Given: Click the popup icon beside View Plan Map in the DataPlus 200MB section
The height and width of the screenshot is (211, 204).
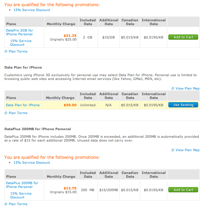Looking at the screenshot, I should [x=173, y=150].
